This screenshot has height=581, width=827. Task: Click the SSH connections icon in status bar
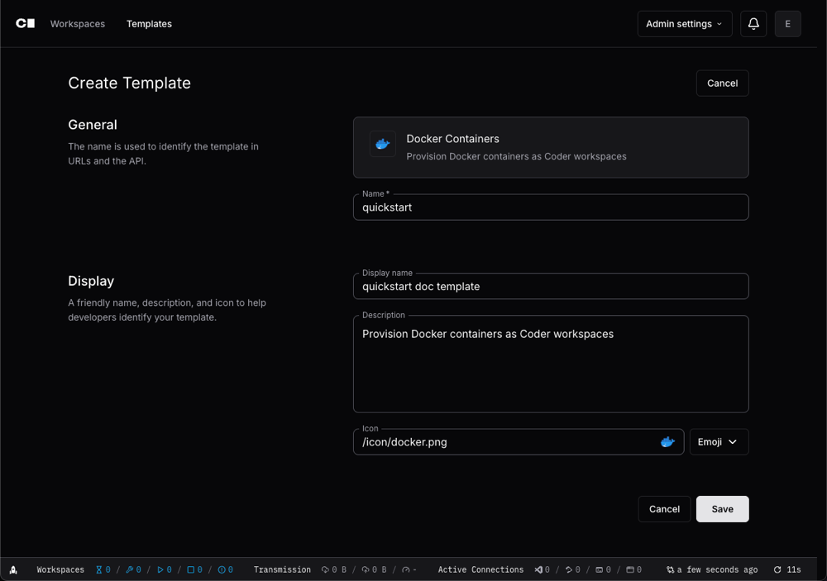tap(569, 569)
